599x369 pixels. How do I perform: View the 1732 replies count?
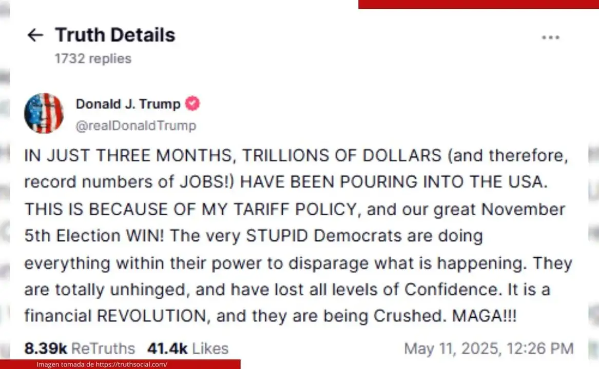pos(93,58)
